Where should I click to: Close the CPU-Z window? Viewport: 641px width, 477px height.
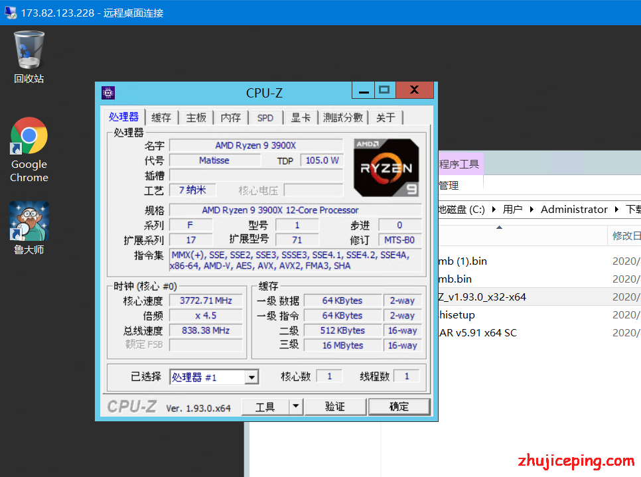click(415, 90)
